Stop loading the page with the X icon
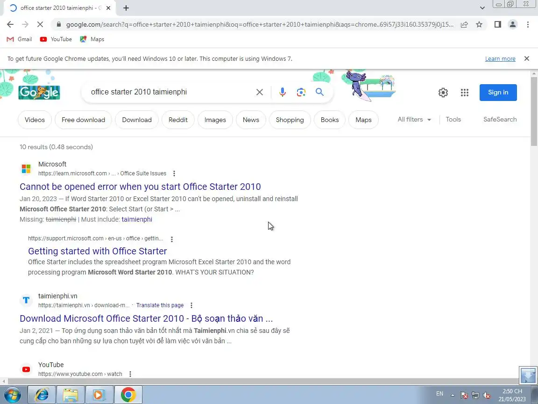Screen dimensions: 538x404 [40, 24]
